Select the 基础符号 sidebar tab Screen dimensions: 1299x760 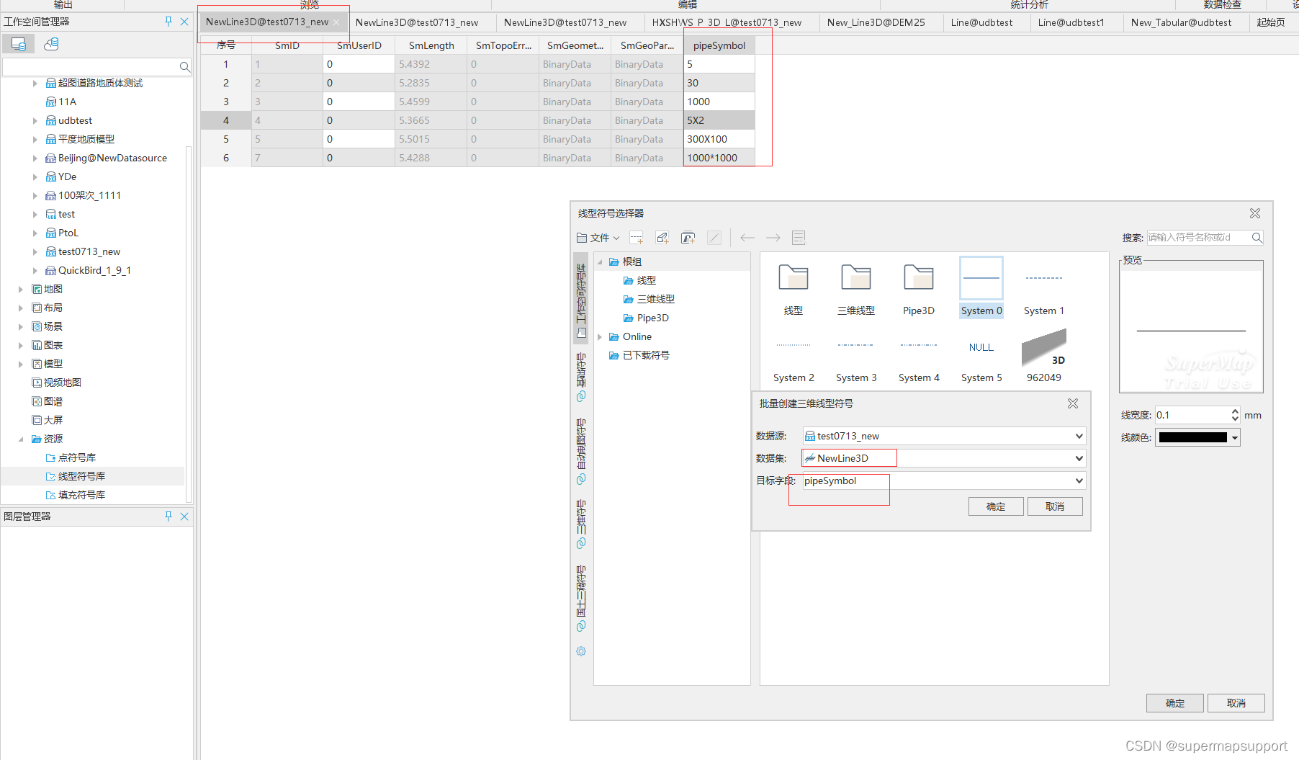[x=581, y=377]
